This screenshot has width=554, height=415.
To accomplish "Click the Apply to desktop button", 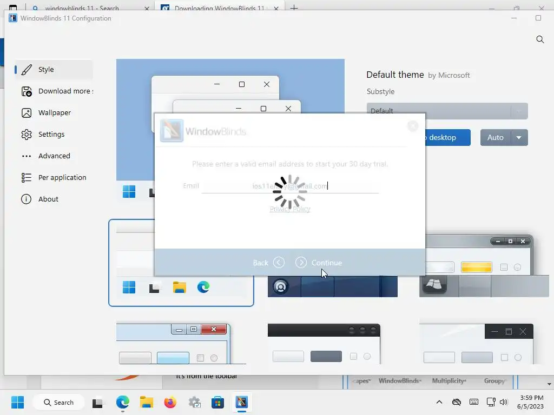I will (447, 137).
